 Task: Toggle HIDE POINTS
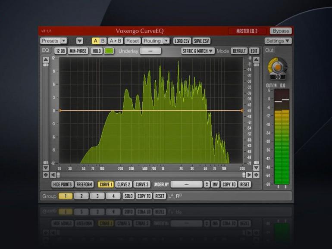point(63,184)
